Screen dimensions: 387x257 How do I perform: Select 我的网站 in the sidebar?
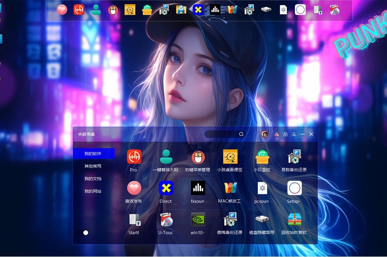tap(93, 191)
